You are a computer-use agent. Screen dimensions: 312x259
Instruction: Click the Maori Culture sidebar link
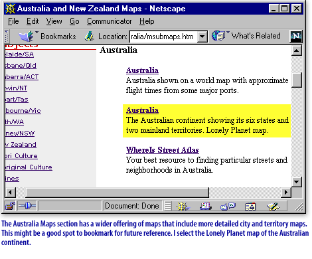tap(21, 156)
